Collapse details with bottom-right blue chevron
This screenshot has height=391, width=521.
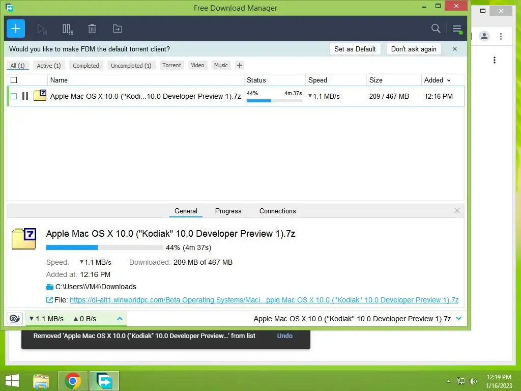459,319
